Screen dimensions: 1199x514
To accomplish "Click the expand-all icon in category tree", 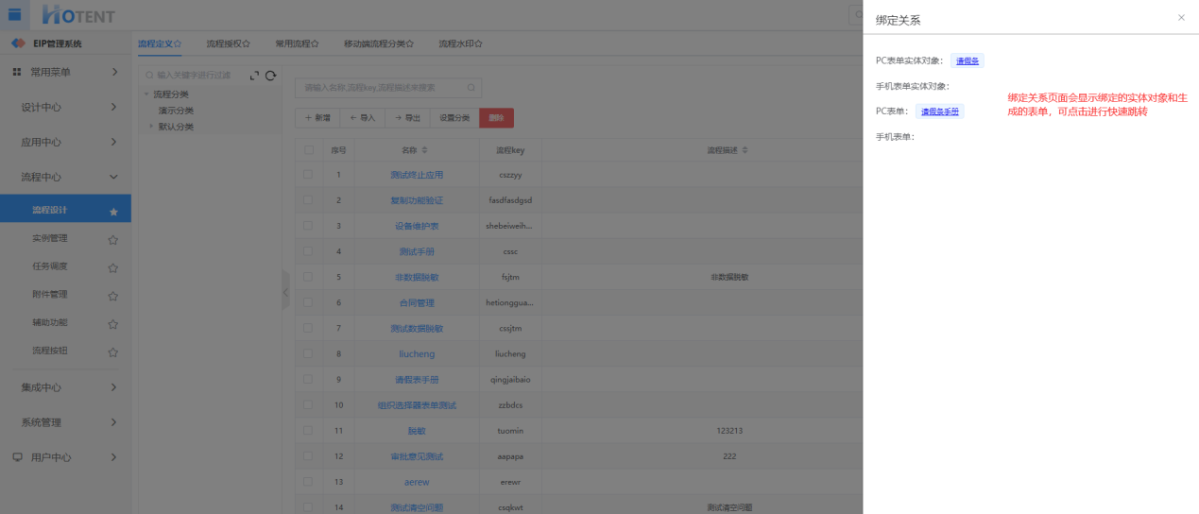I will 254,76.
